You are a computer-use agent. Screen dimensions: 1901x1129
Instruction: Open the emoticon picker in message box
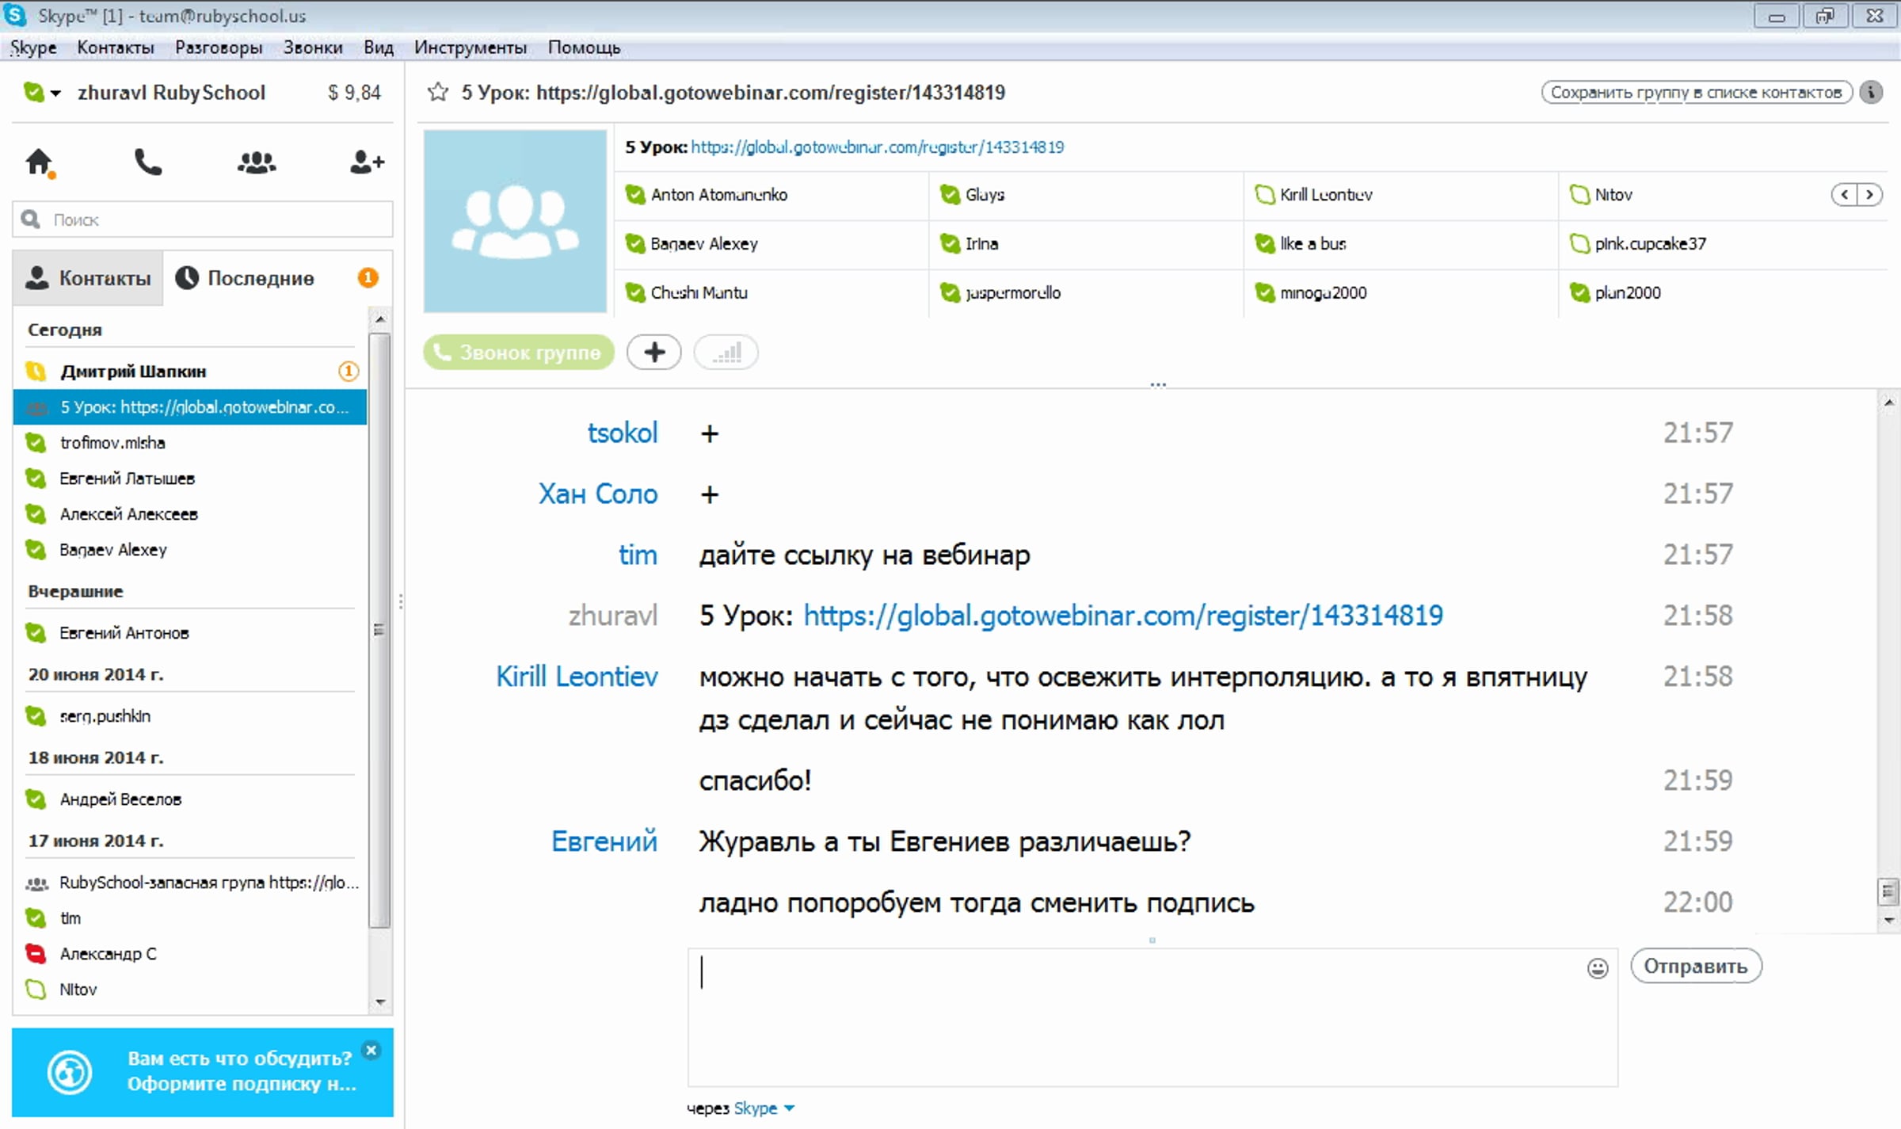[x=1597, y=968]
